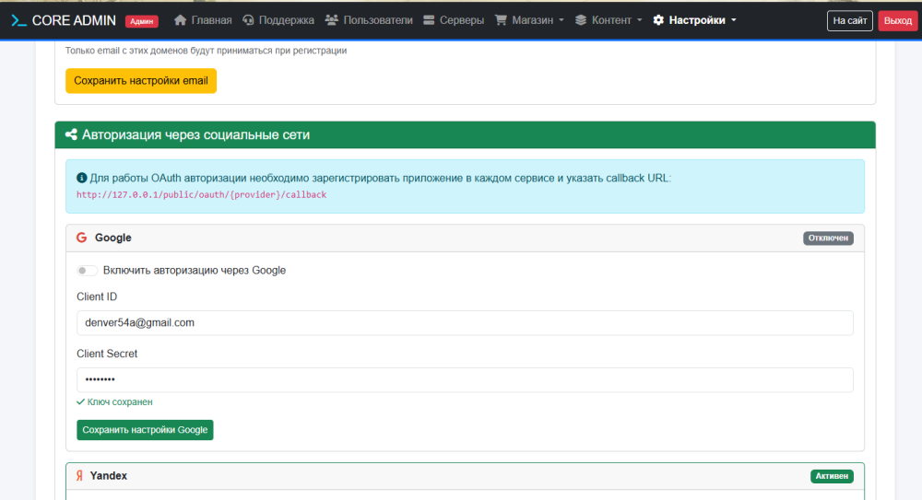Click the CORE ADMIN terminal logo icon
922x500 pixels.
[x=18, y=20]
